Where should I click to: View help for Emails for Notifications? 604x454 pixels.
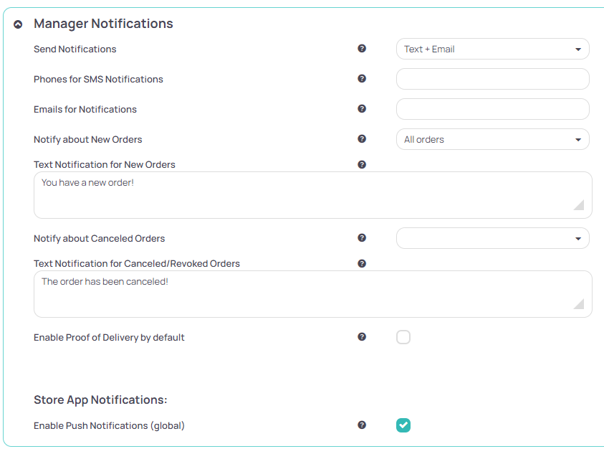click(362, 109)
